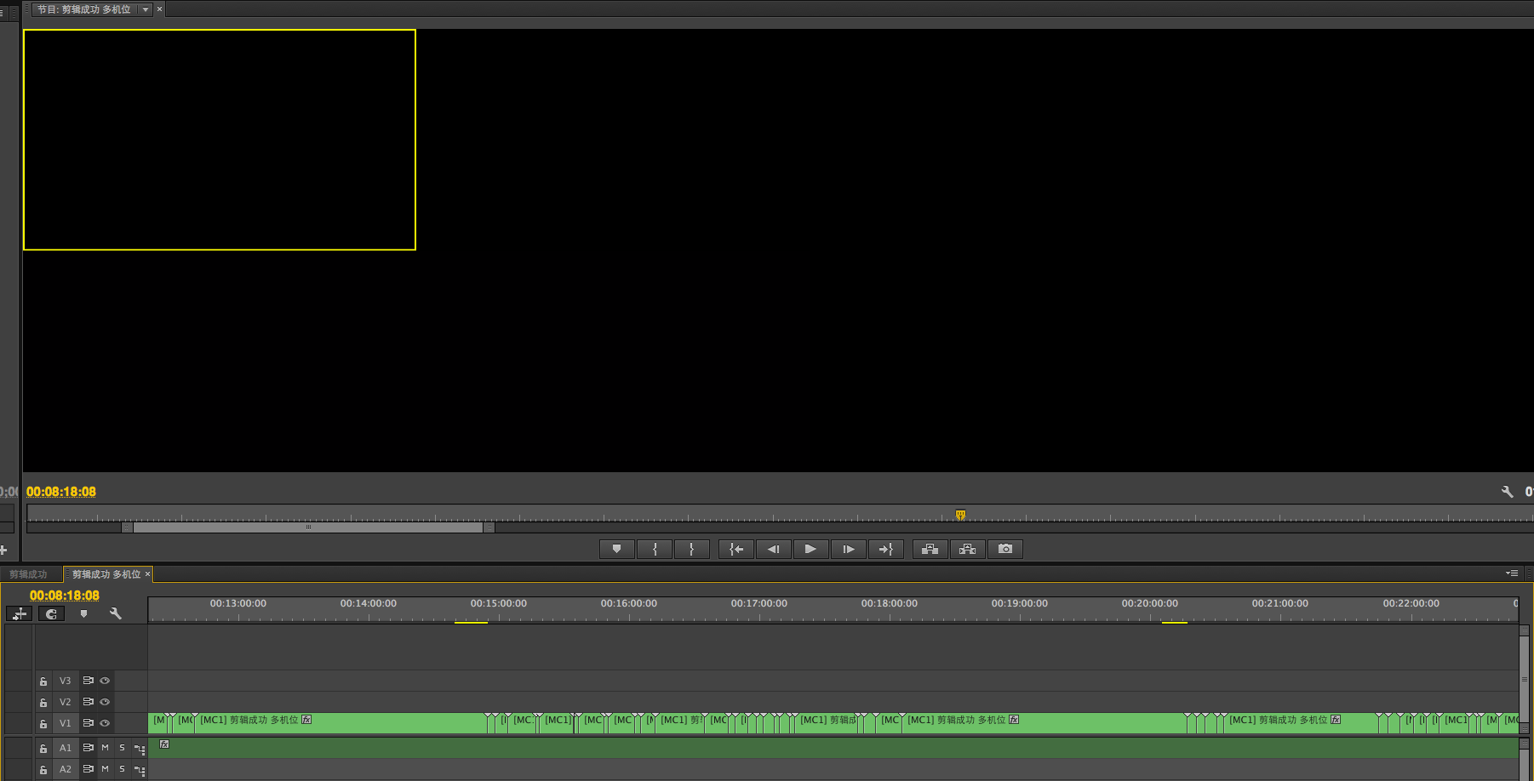Switch to the 剪辑成功 sequence tab

pos(28,574)
